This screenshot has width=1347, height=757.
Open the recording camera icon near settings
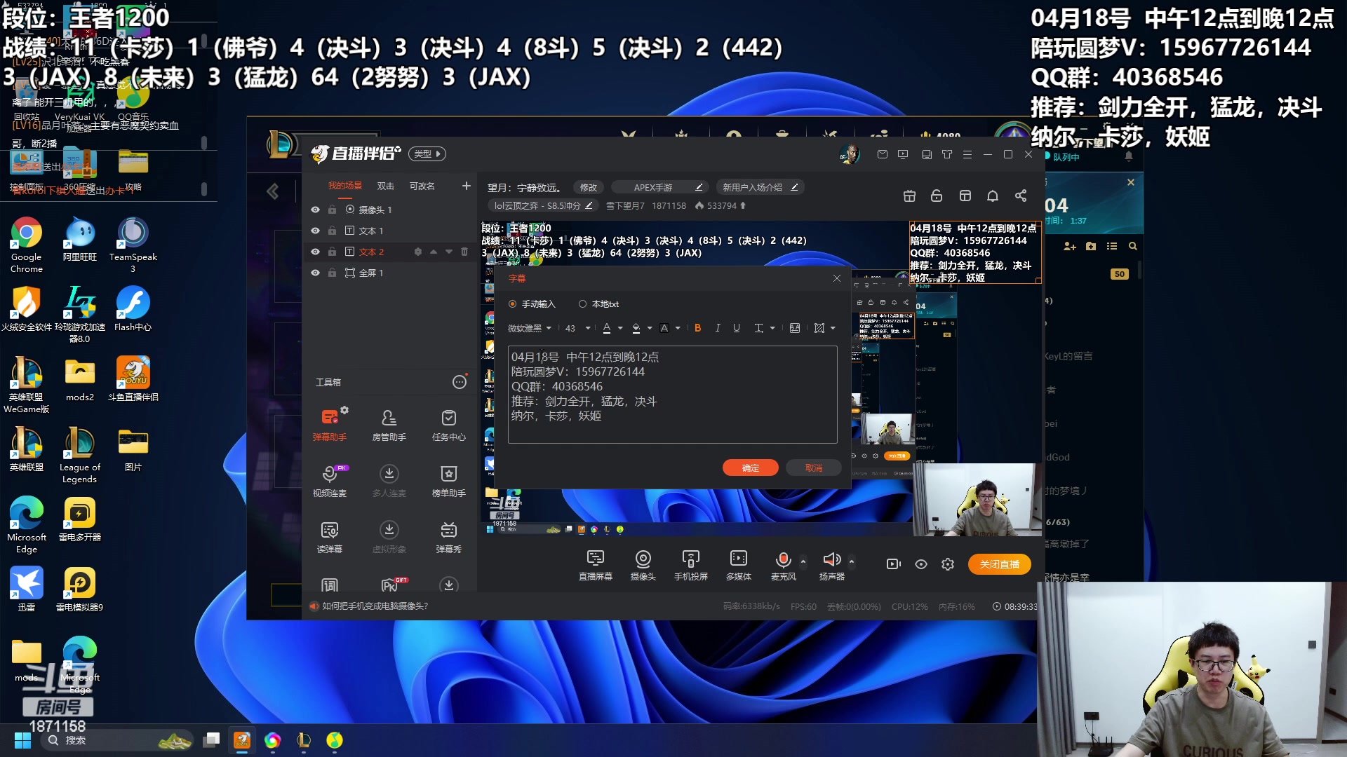pyautogui.click(x=894, y=564)
